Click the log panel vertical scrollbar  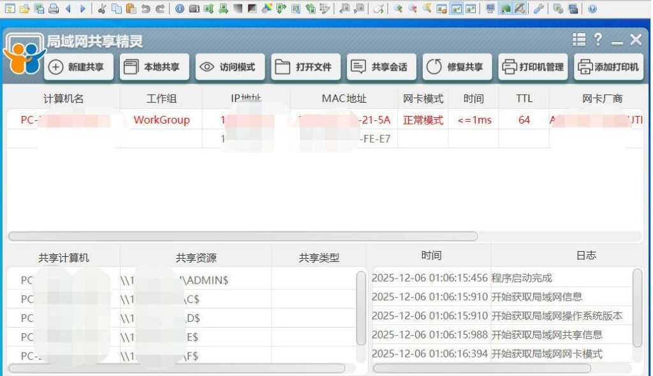click(x=637, y=306)
